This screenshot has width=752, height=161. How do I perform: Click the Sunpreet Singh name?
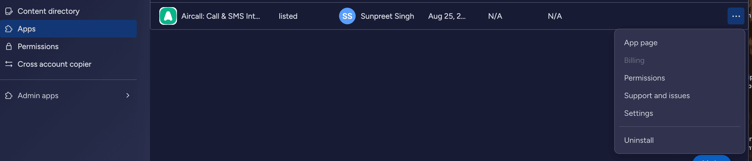click(x=387, y=16)
